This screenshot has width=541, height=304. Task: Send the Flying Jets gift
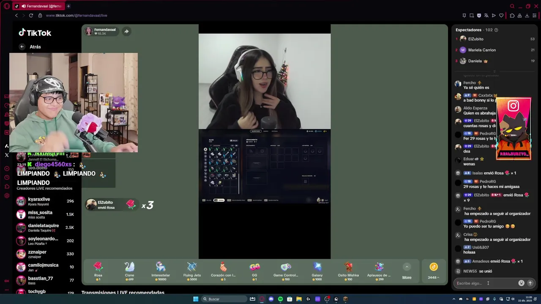tap(192, 271)
